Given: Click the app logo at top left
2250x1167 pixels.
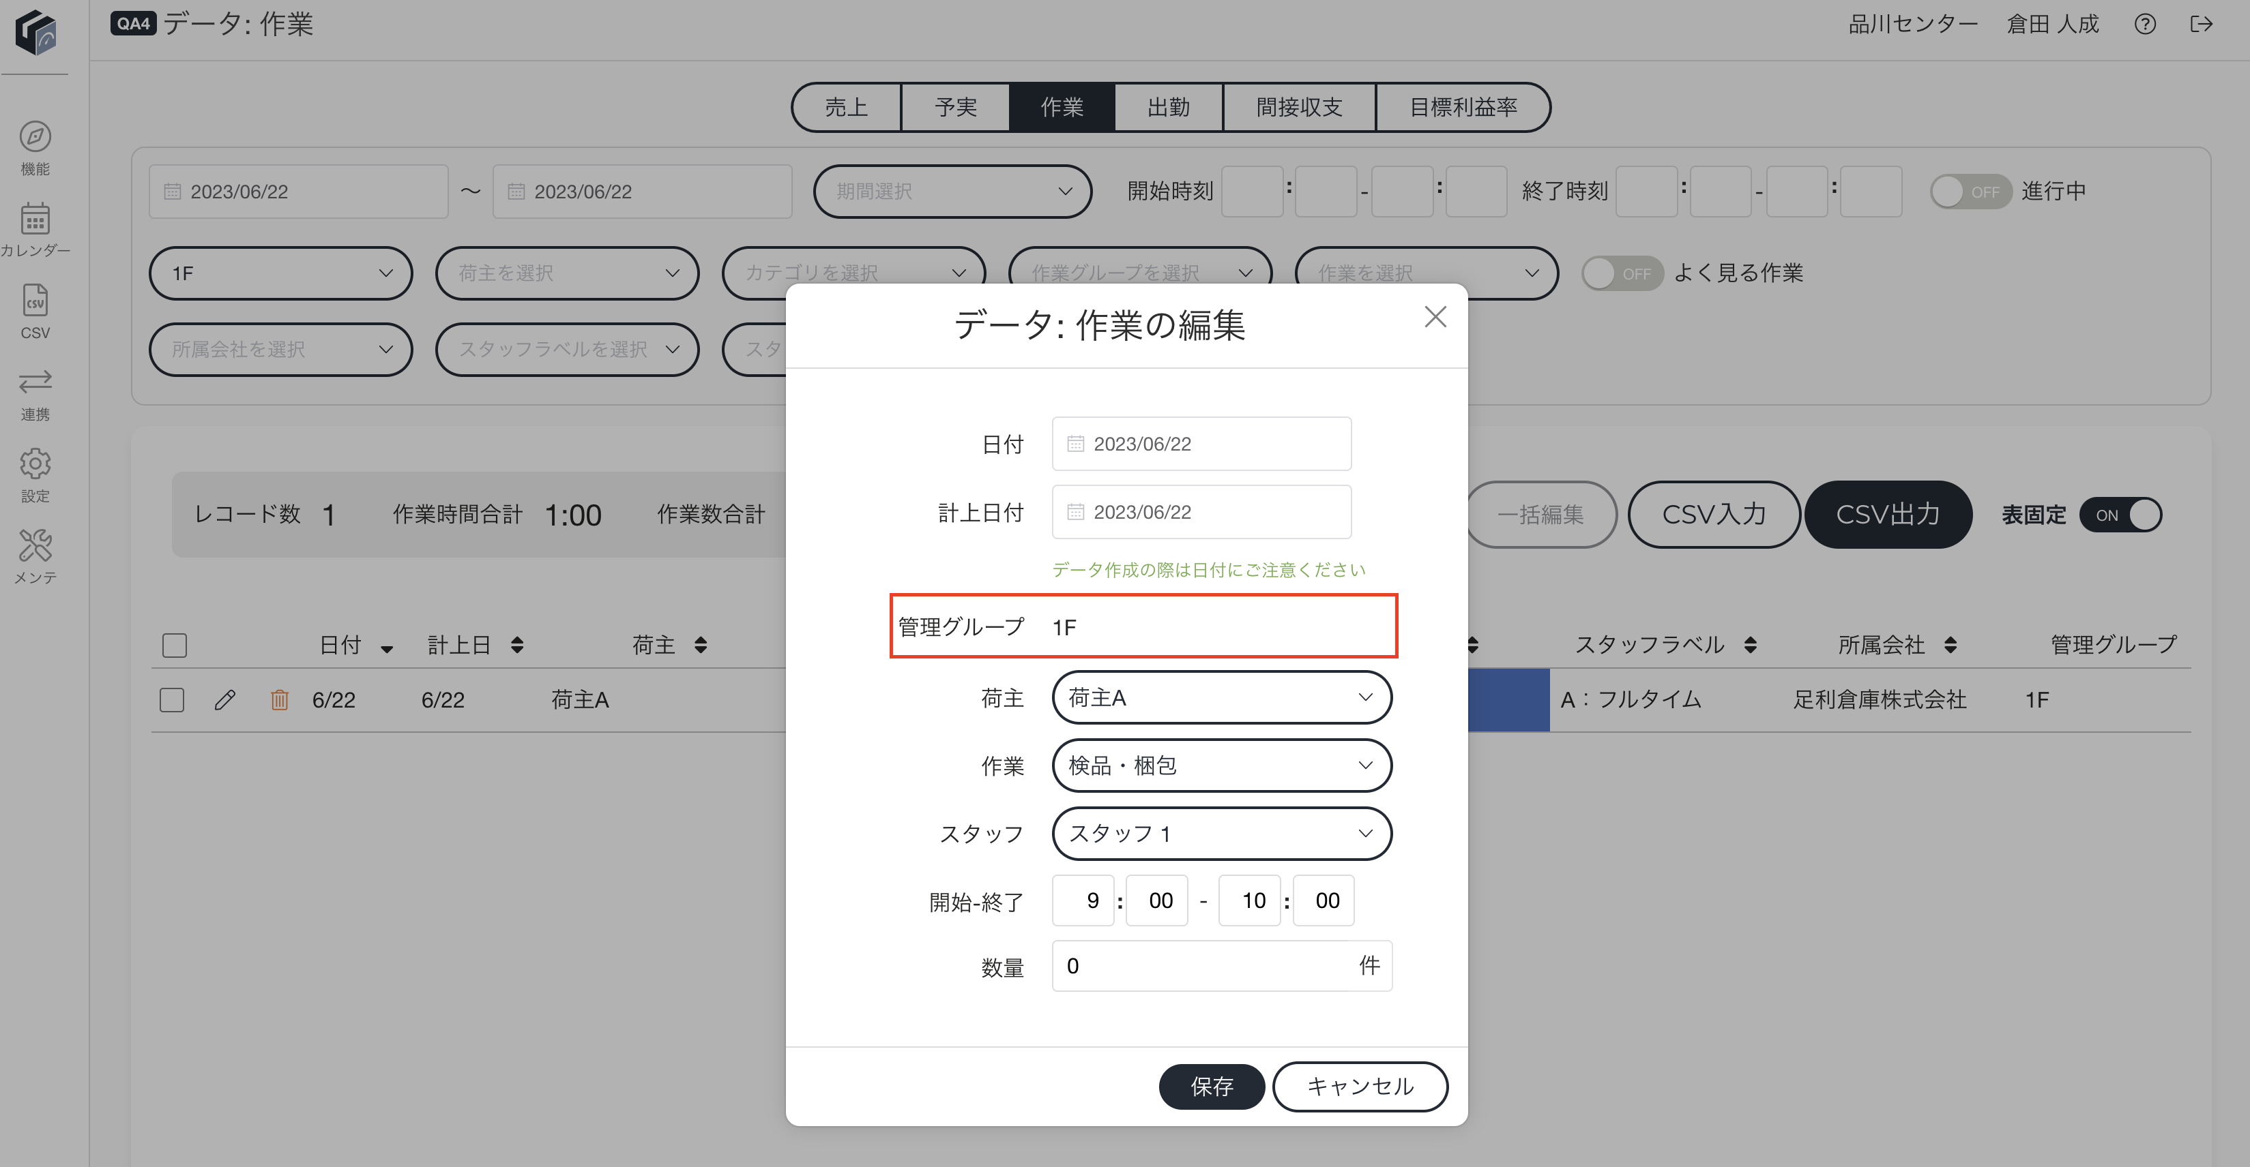Looking at the screenshot, I should pyautogui.click(x=35, y=32).
